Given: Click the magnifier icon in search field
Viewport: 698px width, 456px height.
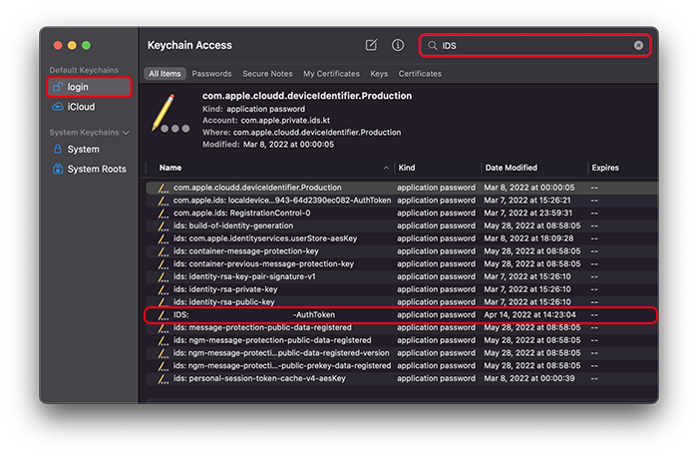Looking at the screenshot, I should pos(432,46).
